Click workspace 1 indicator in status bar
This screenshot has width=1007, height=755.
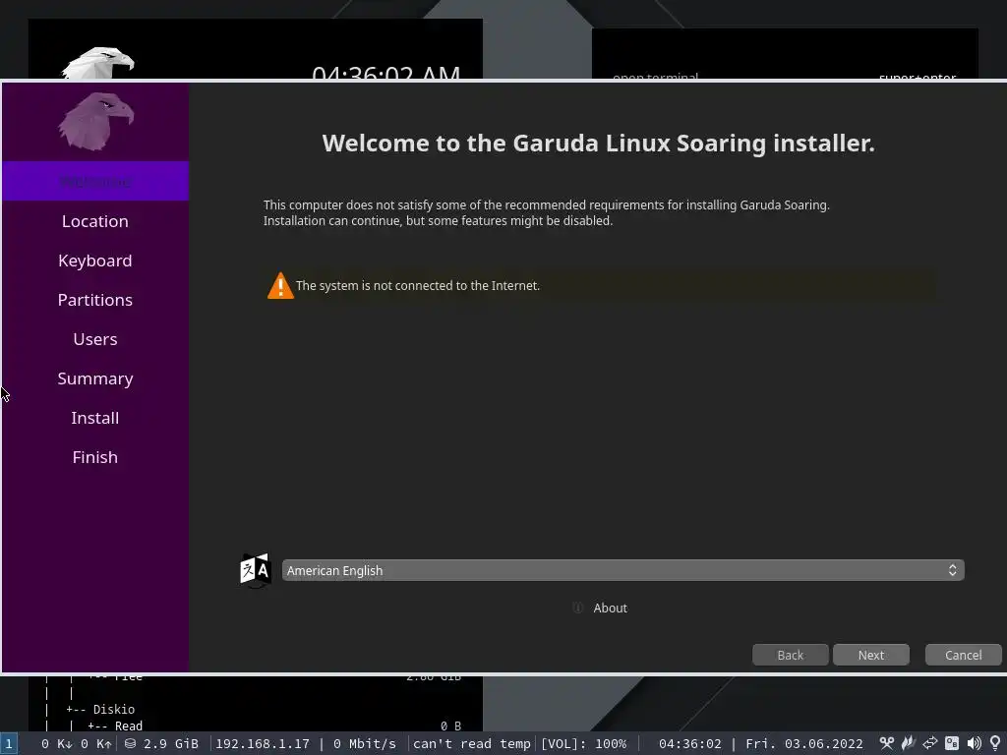click(x=8, y=743)
